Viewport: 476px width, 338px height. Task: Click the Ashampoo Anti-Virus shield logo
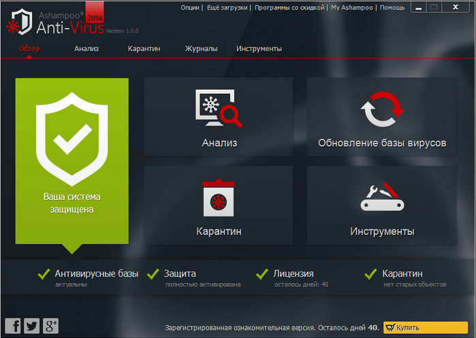pos(20,22)
